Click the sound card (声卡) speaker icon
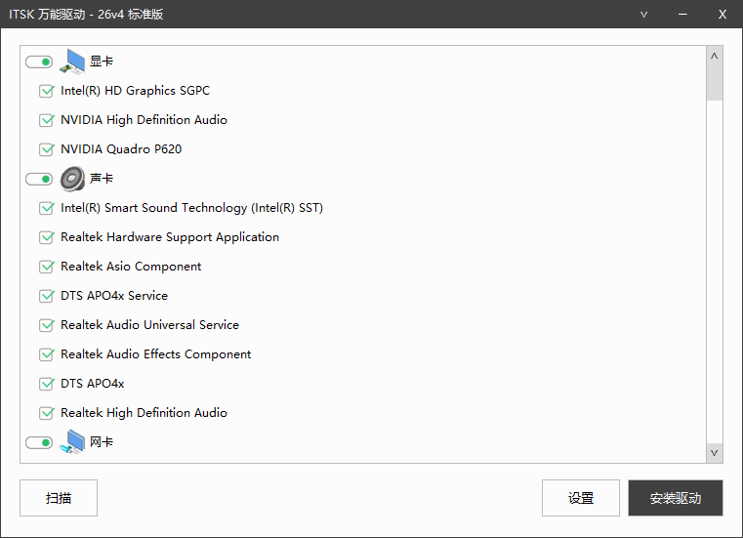This screenshot has height=538, width=743. (x=72, y=179)
